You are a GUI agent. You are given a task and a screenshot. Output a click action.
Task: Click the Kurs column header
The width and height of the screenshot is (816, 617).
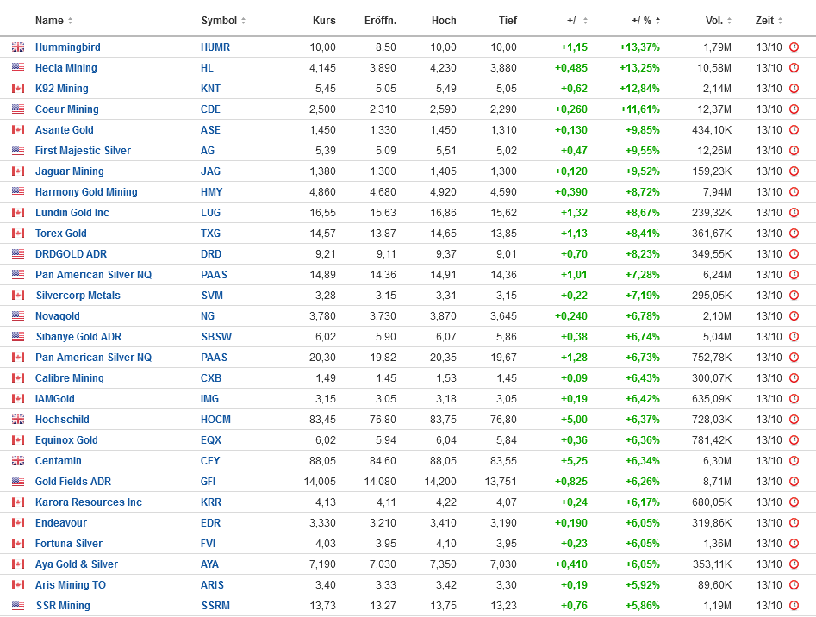point(323,21)
